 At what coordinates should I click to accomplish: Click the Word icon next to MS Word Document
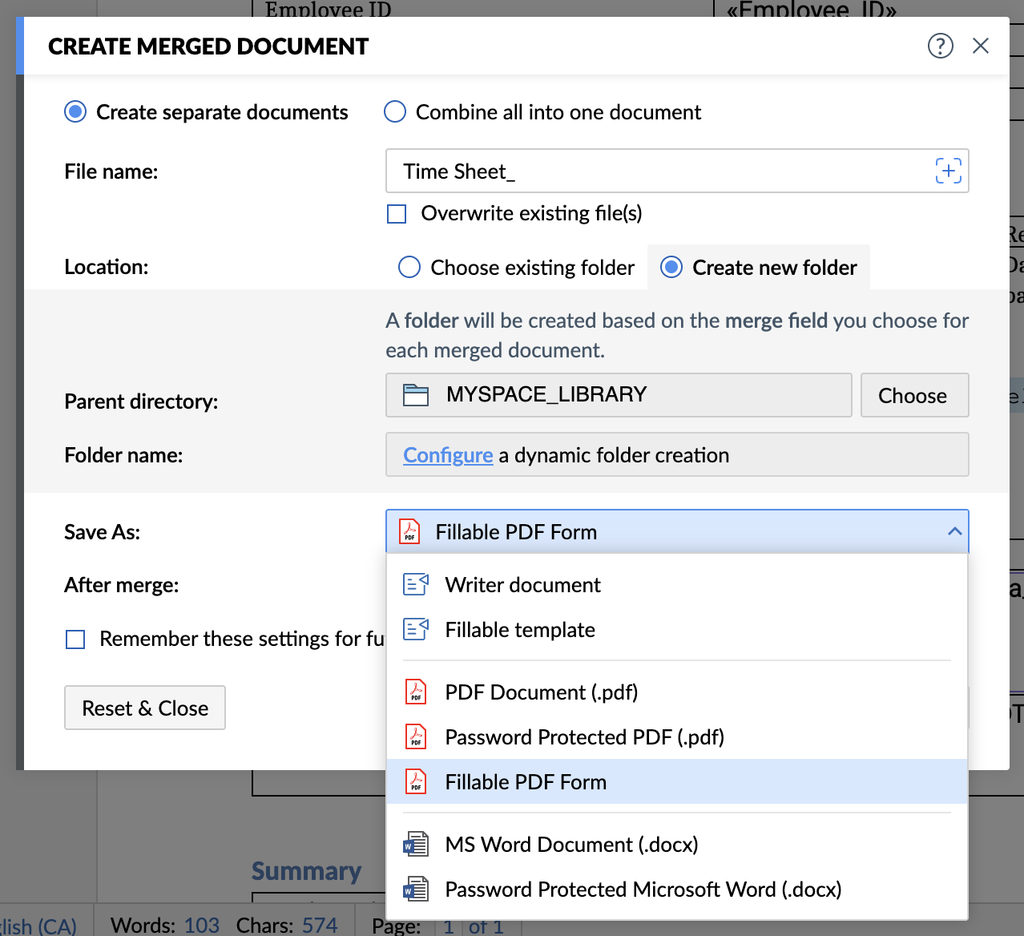tap(416, 845)
